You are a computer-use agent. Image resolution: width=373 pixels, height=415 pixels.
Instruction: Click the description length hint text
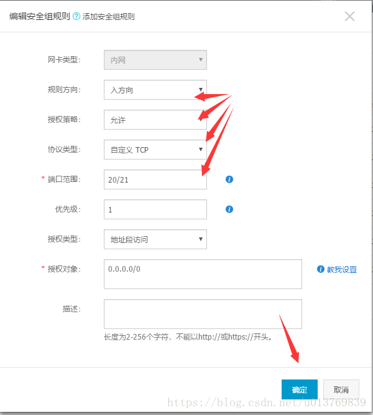pyautogui.click(x=188, y=336)
